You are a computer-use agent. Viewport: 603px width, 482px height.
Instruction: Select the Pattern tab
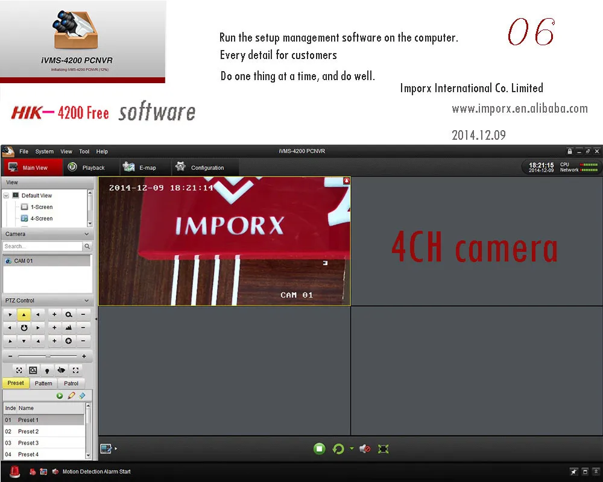[x=43, y=383]
